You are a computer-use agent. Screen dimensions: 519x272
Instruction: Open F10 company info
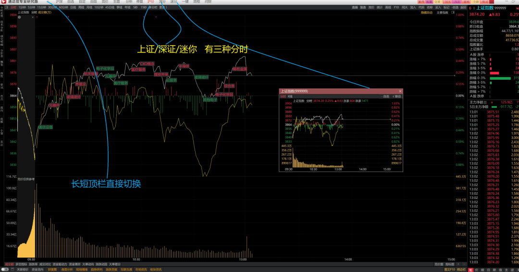(x=396, y=7)
